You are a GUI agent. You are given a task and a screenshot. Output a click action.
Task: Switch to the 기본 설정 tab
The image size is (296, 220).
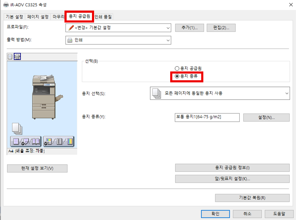point(14,17)
